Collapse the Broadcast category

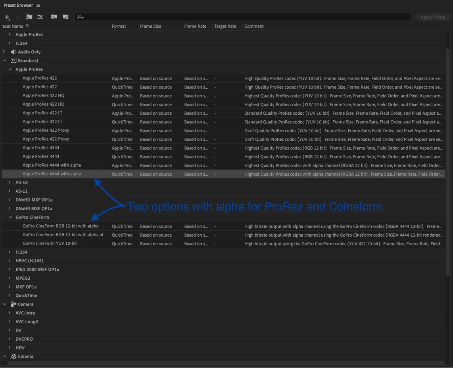pyautogui.click(x=5, y=61)
